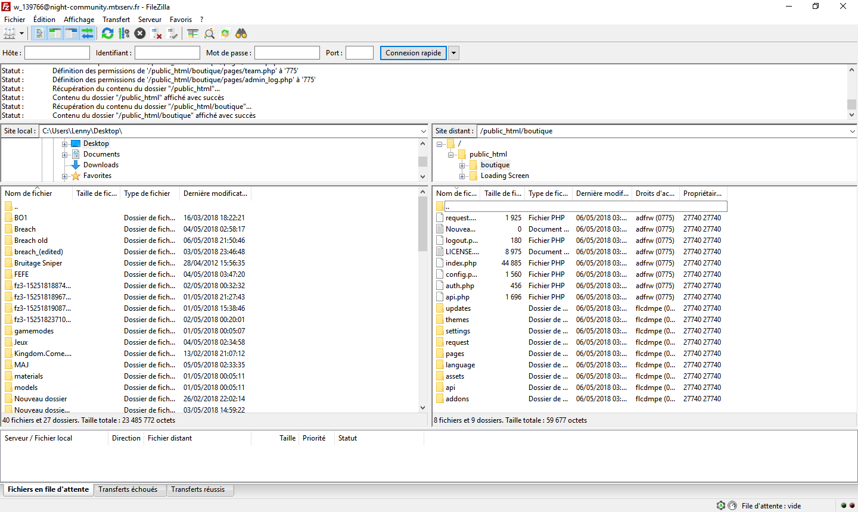The height and width of the screenshot is (512, 858).
Task: Select the remote LICENSE document icon
Action: click(x=440, y=252)
